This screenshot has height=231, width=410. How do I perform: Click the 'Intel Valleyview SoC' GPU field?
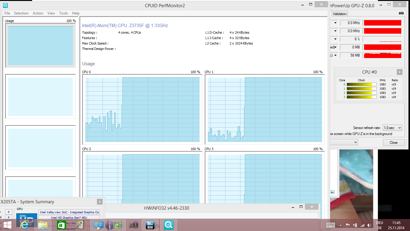(x=69, y=212)
